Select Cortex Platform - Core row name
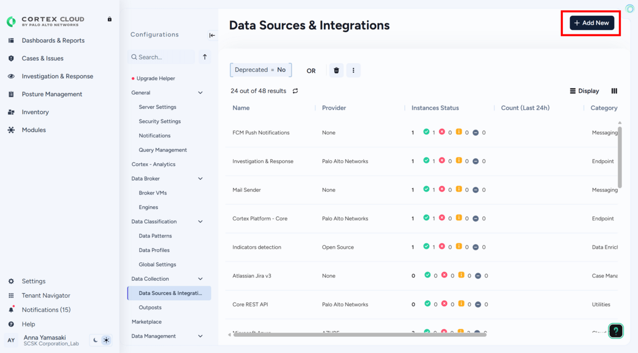 pos(260,219)
